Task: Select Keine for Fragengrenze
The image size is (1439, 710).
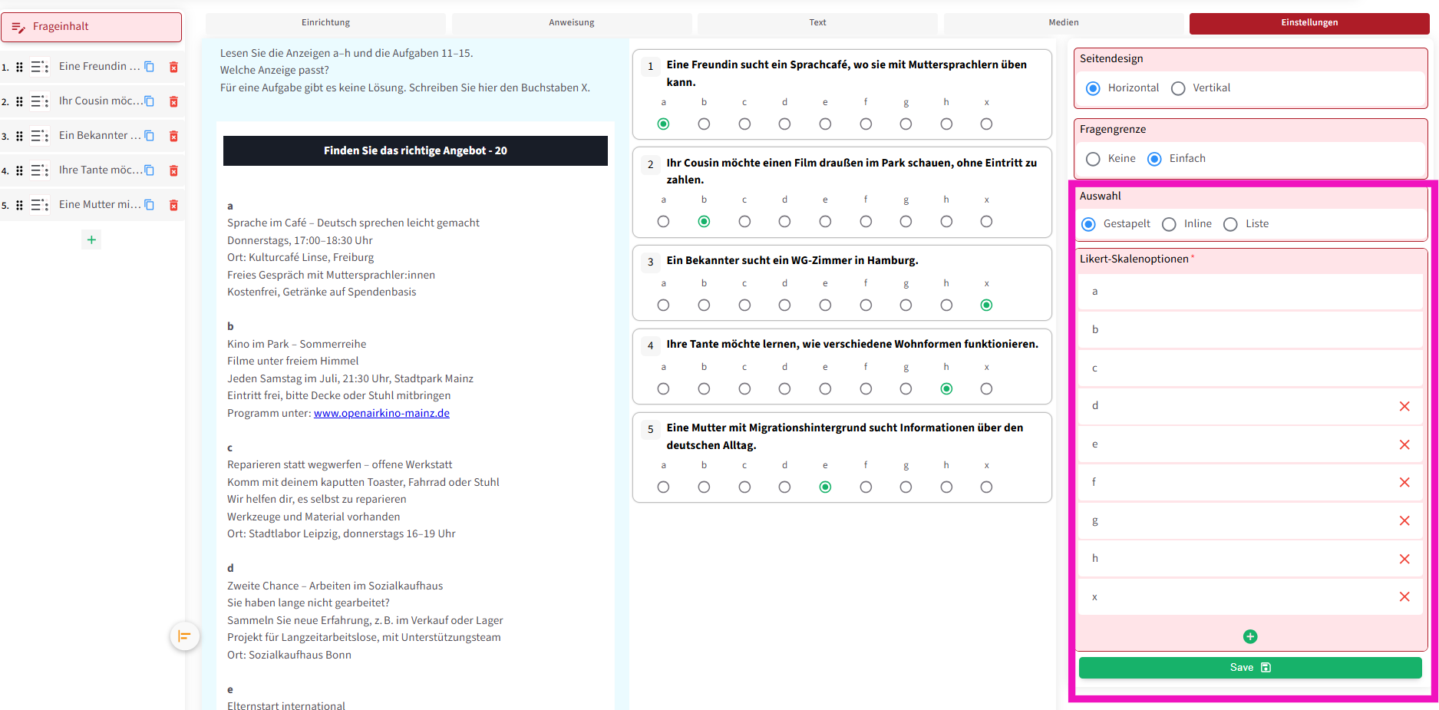Action: pyautogui.click(x=1093, y=159)
